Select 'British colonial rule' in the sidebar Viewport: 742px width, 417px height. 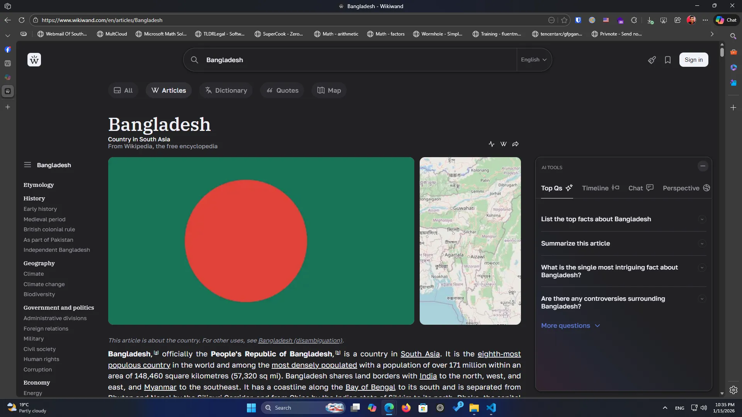click(x=49, y=229)
